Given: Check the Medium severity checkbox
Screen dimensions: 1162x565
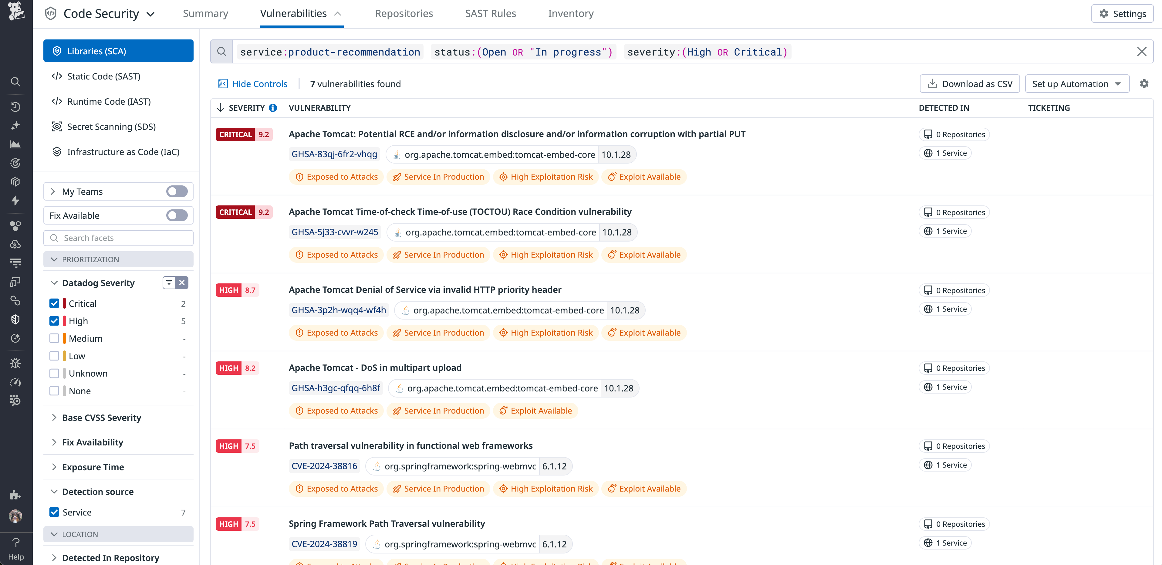Looking at the screenshot, I should (x=55, y=338).
